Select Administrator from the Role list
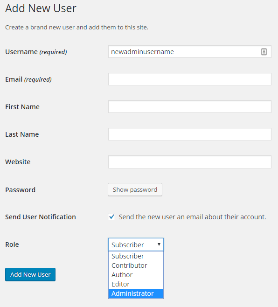 pyautogui.click(x=136, y=293)
